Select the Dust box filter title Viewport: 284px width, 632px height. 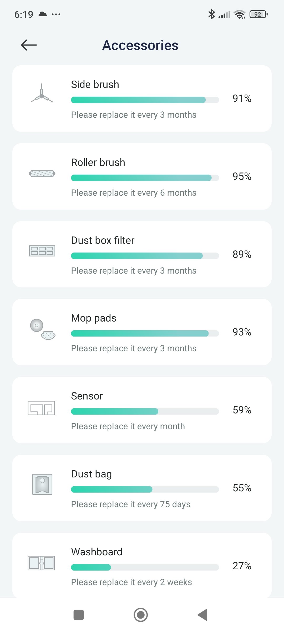103,240
